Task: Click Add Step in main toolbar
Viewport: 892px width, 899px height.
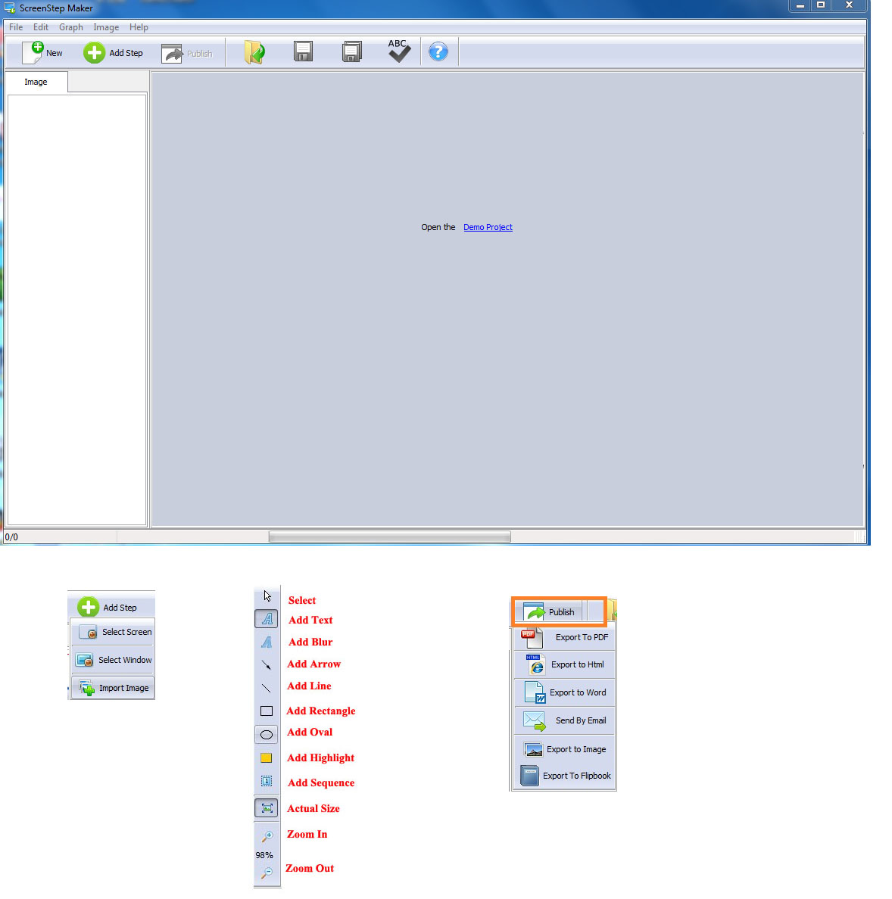Action: point(113,53)
